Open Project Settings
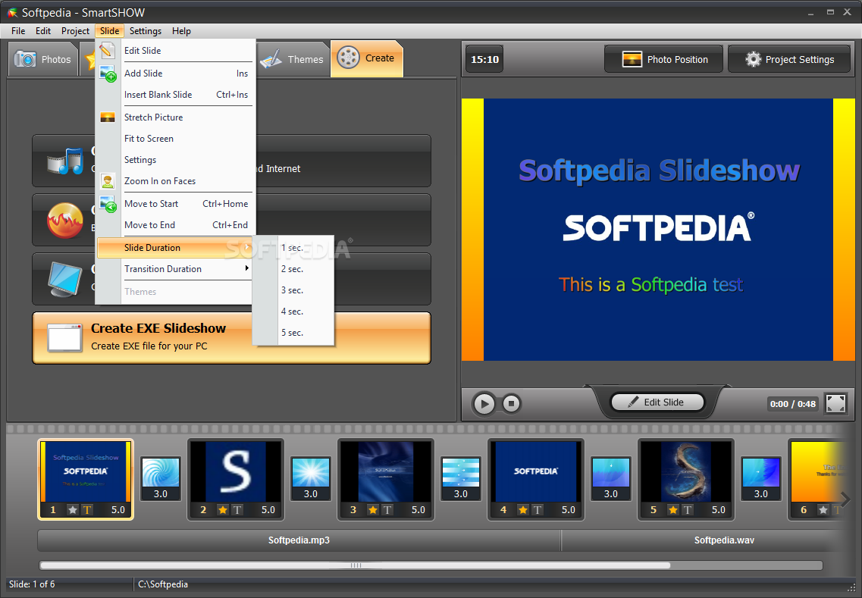Image resolution: width=862 pixels, height=598 pixels. (789, 59)
